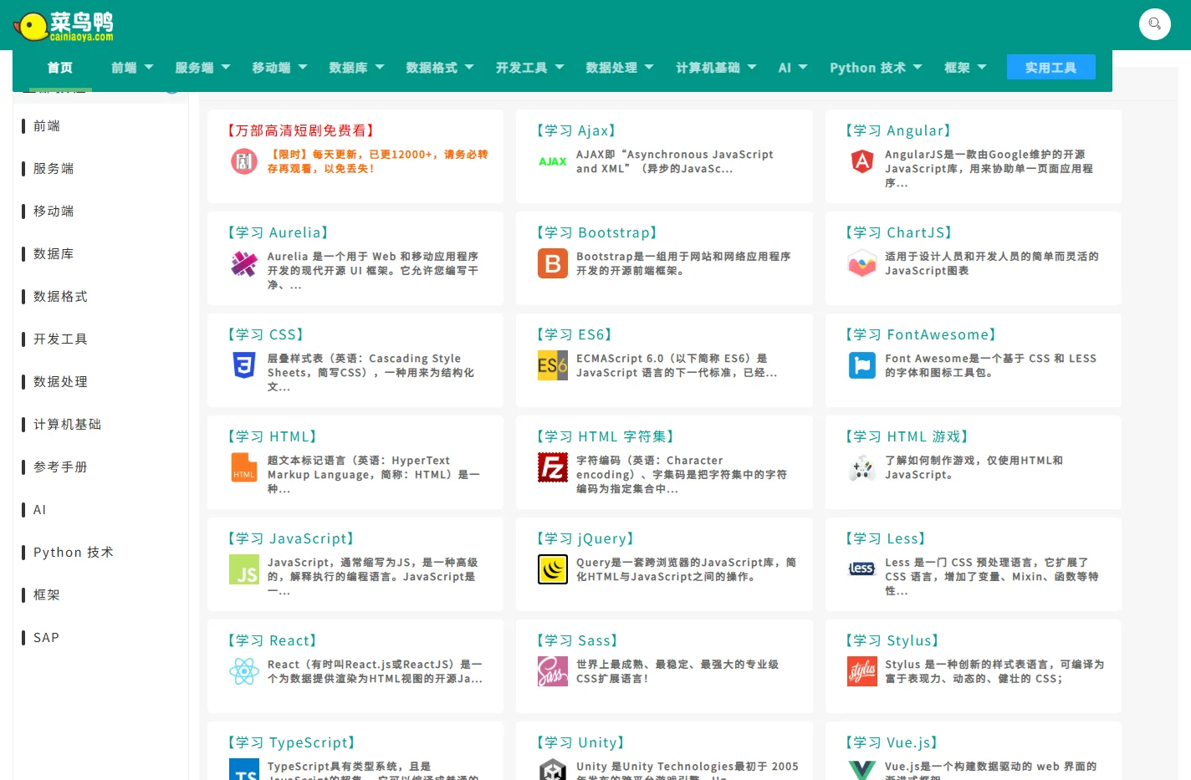Expand the 框架 nav dropdown

pos(965,68)
